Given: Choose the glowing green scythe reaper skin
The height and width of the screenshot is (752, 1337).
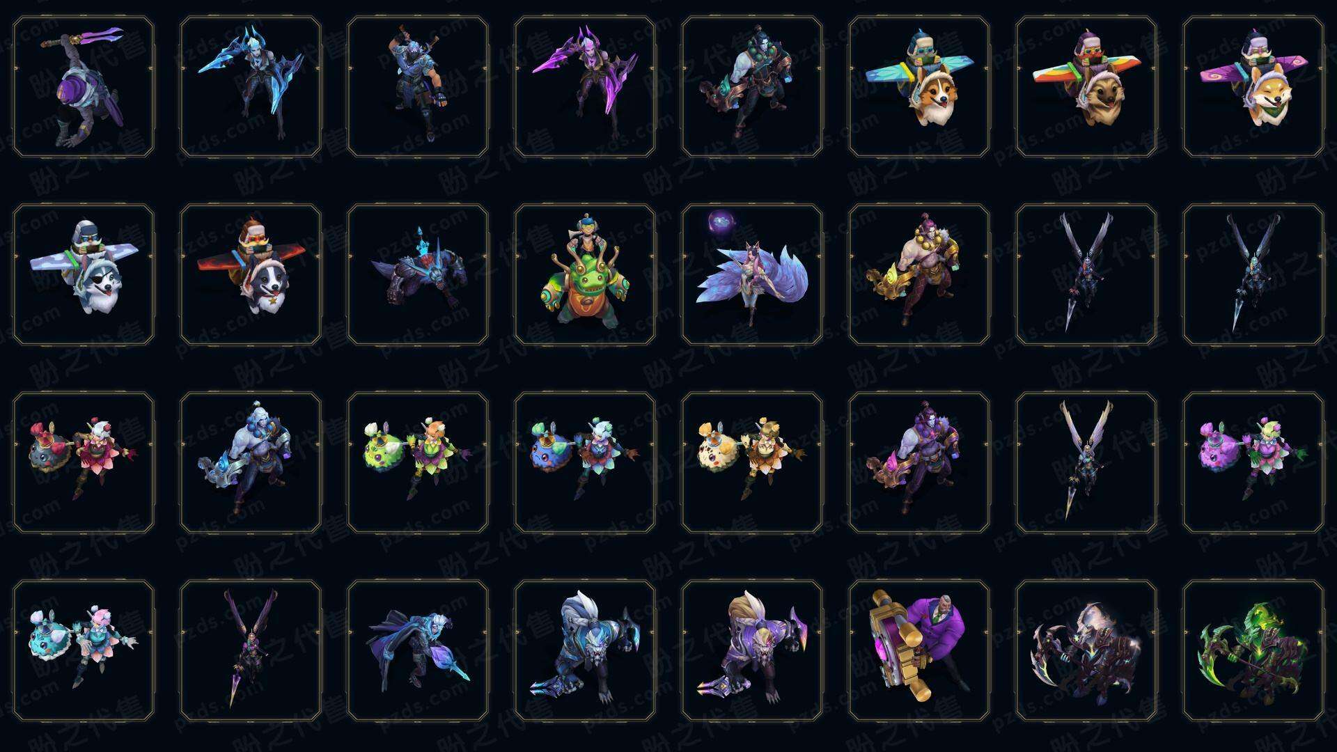Looking at the screenshot, I should pyautogui.click(x=1253, y=650).
